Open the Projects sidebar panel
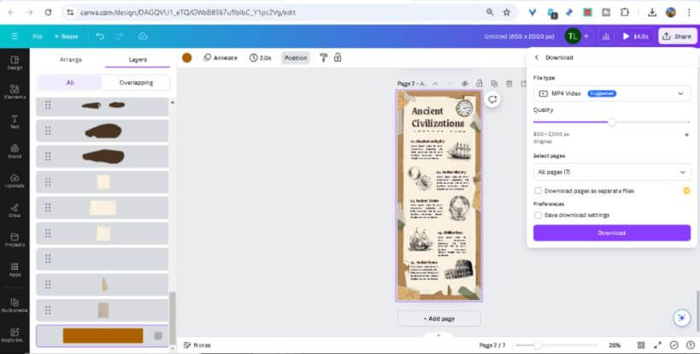Viewport: 700px width, 354px height. click(15, 239)
